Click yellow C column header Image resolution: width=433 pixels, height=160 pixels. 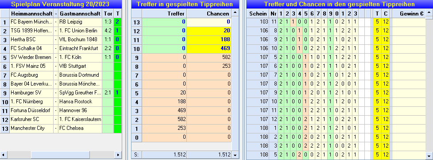pos(386,13)
